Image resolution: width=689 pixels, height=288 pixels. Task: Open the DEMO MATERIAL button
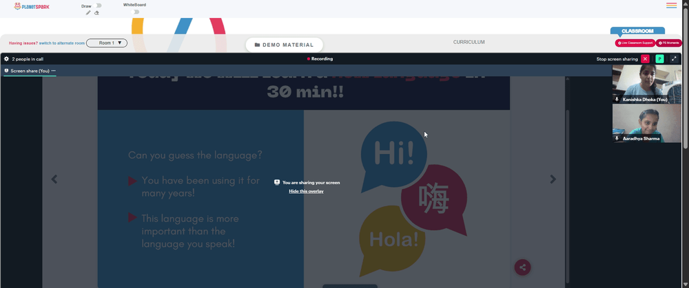285,45
